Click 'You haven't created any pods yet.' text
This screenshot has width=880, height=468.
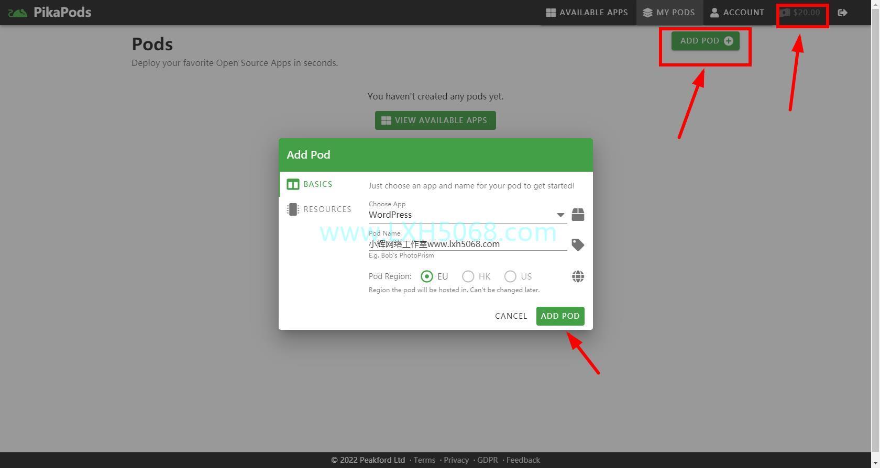coord(435,96)
